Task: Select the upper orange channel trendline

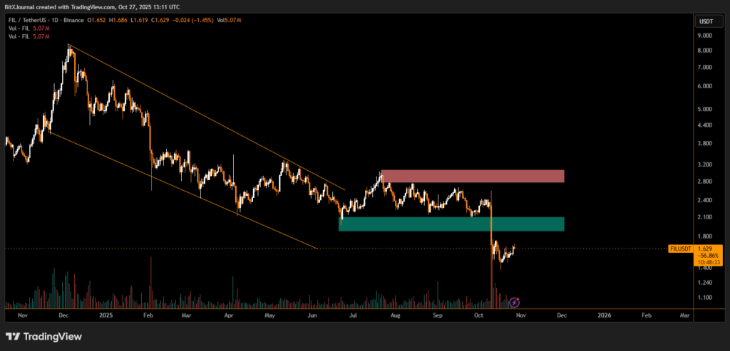Action: (x=207, y=117)
